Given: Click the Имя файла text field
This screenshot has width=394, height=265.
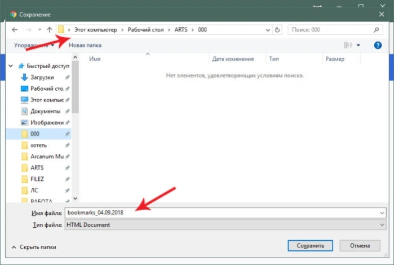Looking at the screenshot, I should 225,213.
